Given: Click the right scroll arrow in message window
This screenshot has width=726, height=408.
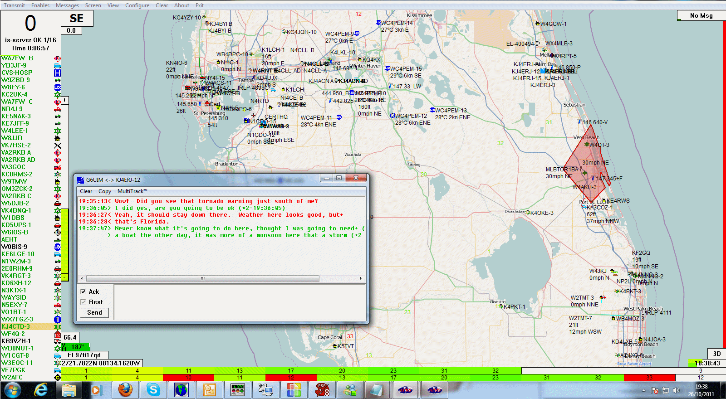Looking at the screenshot, I should (361, 278).
